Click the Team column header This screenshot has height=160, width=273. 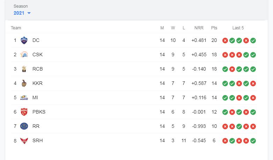pos(16,28)
